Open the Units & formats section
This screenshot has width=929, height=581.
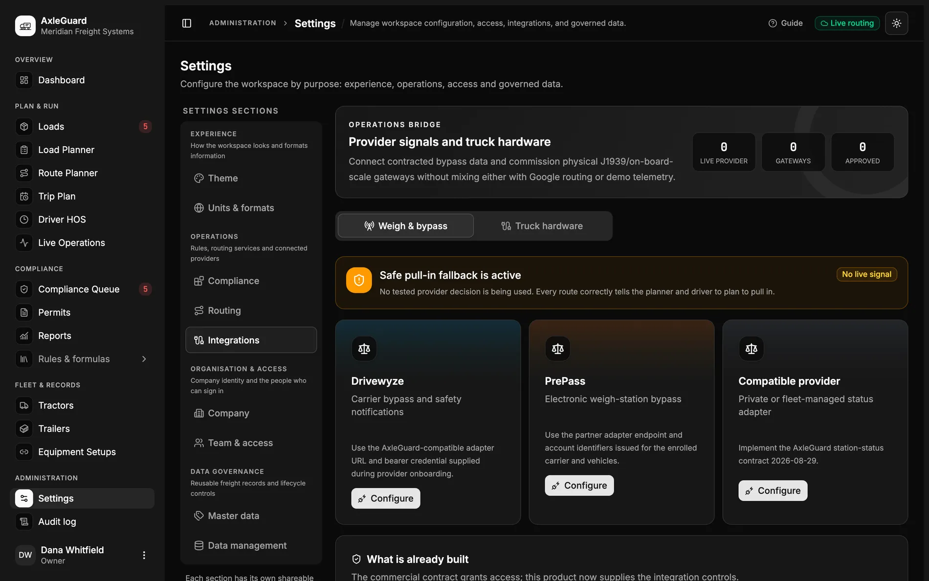point(251,208)
